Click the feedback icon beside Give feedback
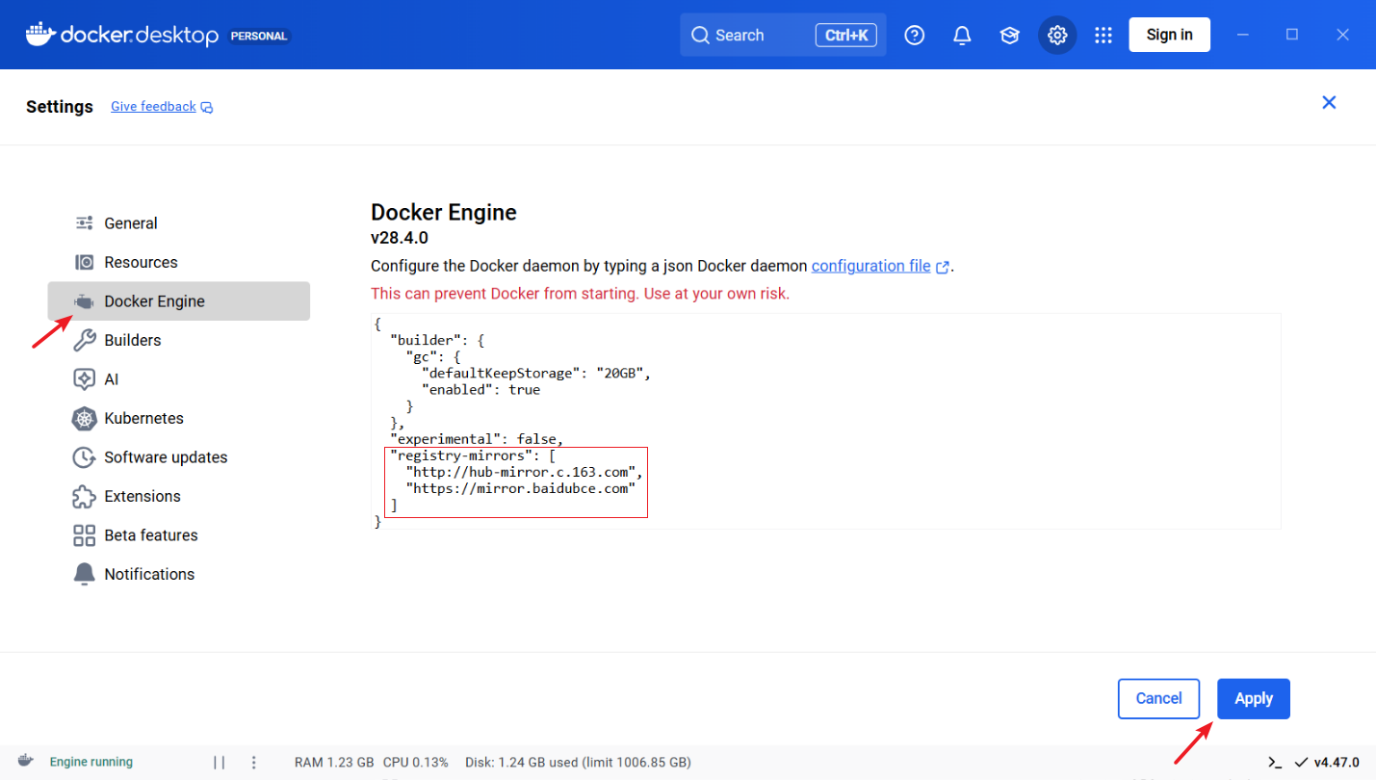 pos(207,107)
